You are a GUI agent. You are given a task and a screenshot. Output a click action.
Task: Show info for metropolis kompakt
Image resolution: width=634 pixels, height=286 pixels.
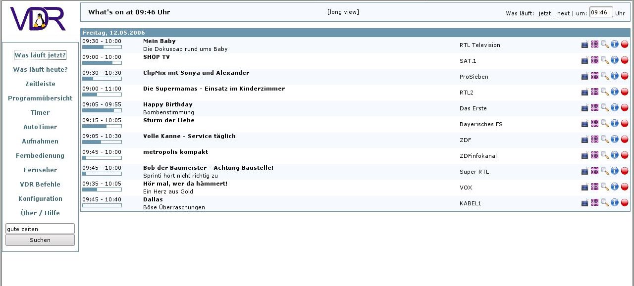(x=615, y=155)
